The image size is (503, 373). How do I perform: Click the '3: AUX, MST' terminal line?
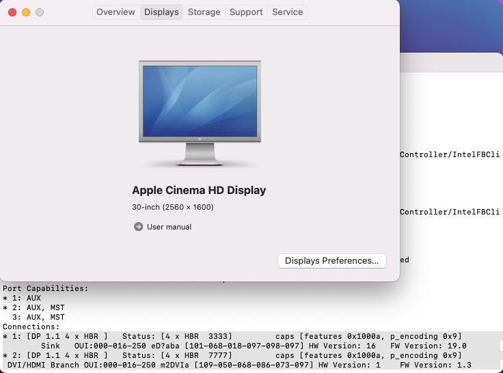[x=38, y=317]
